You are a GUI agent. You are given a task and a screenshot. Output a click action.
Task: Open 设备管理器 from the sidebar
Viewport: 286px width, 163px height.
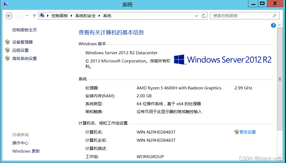[x=22, y=42]
